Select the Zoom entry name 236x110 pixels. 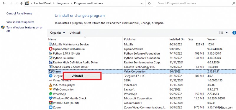[x=57, y=107]
